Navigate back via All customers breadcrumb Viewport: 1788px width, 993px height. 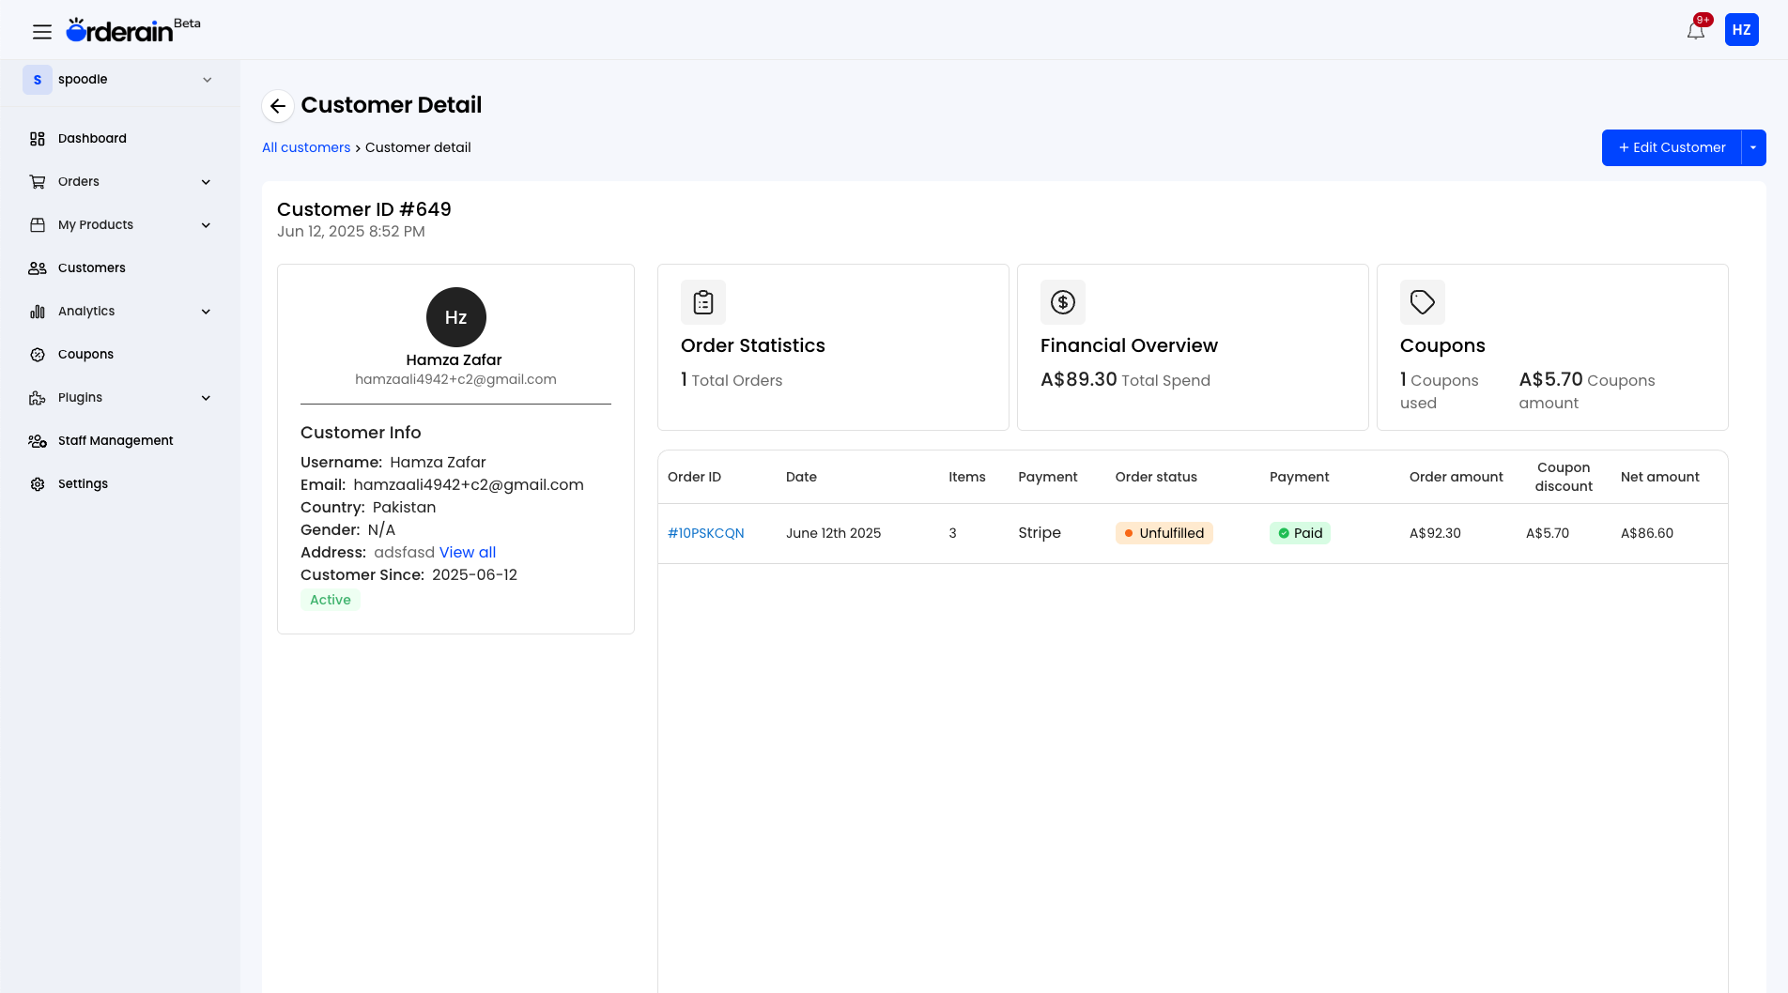pyautogui.click(x=306, y=146)
